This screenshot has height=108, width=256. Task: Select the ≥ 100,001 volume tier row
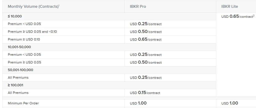click(x=109, y=85)
